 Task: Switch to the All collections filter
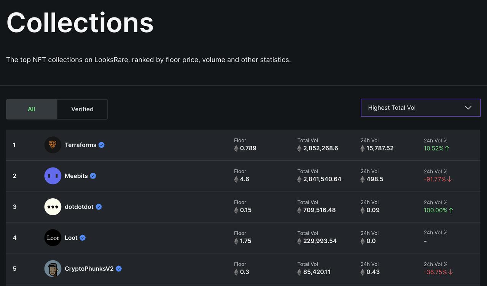(32, 109)
